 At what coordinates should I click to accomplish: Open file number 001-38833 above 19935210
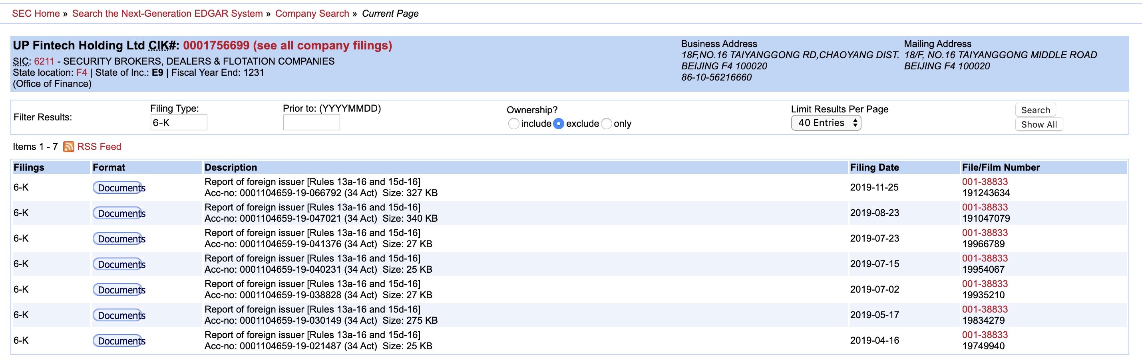click(985, 284)
